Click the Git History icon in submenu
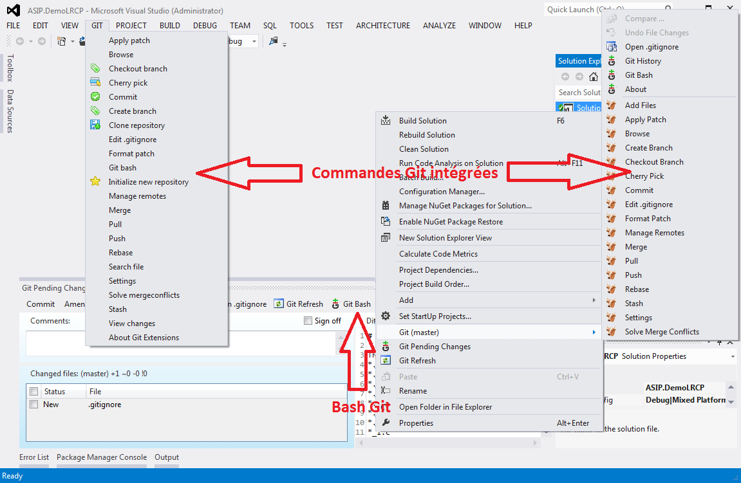This screenshot has height=483, width=741. [612, 61]
